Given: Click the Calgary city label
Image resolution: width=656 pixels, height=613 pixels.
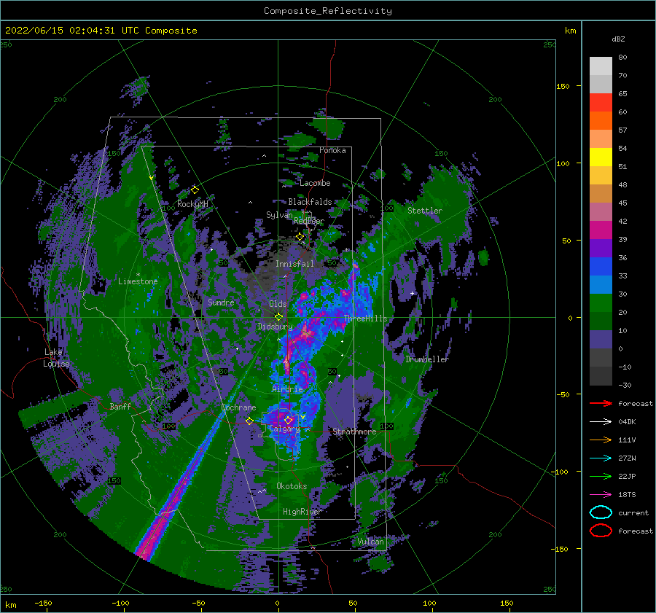Looking at the screenshot, I should (x=284, y=429).
